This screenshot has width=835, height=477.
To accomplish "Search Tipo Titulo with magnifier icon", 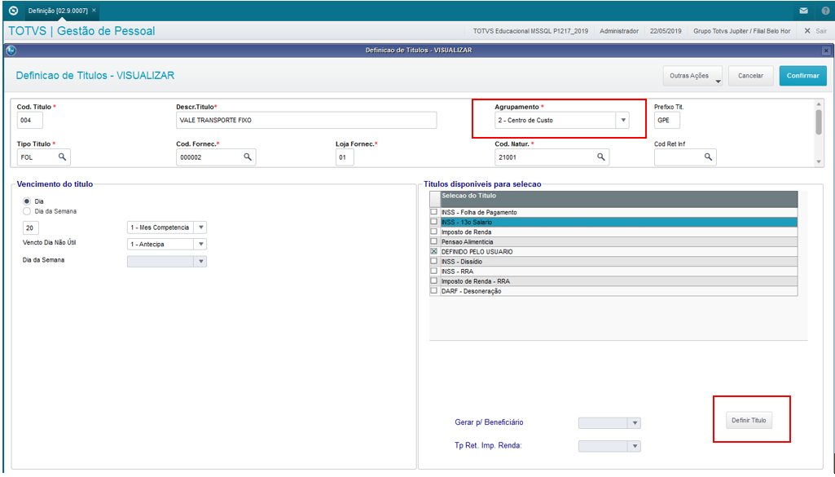I will [x=62, y=157].
